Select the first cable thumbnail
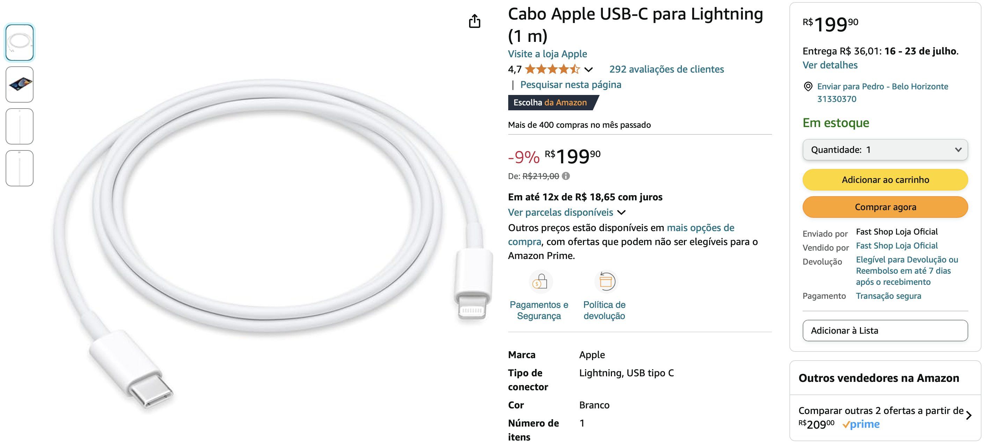 tap(20, 43)
